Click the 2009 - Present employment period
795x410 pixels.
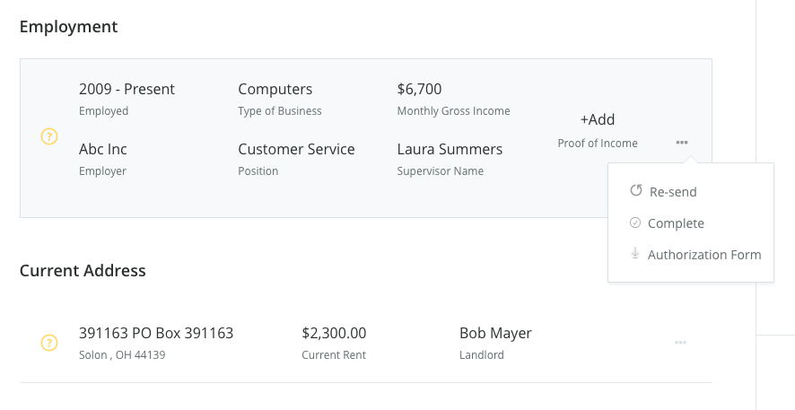click(127, 89)
